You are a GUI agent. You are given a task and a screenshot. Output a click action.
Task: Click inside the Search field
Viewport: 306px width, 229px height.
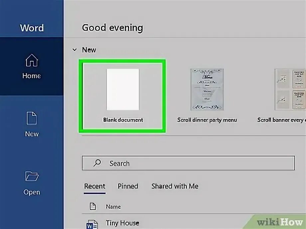pos(188,163)
